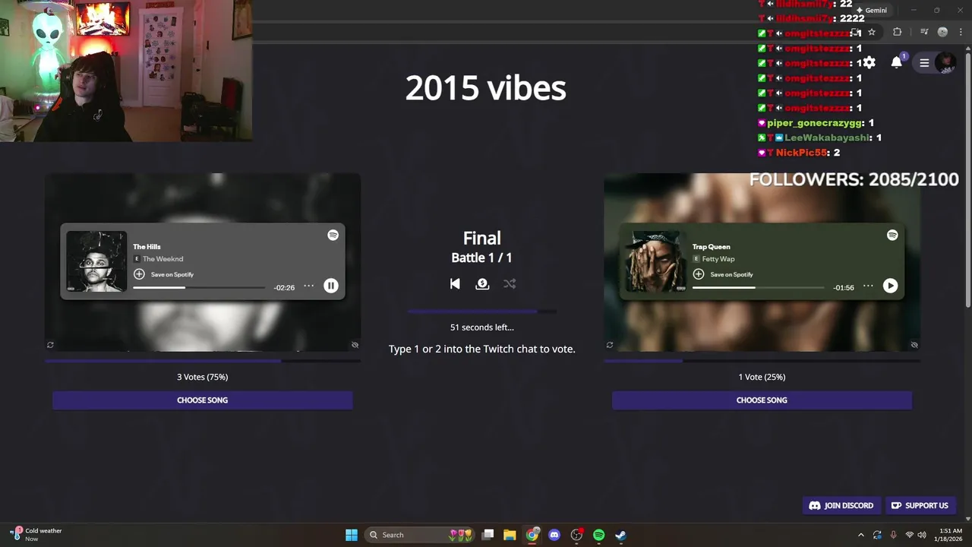This screenshot has width=972, height=547.
Task: Open OBS Studio from the taskbar
Action: [576, 535]
